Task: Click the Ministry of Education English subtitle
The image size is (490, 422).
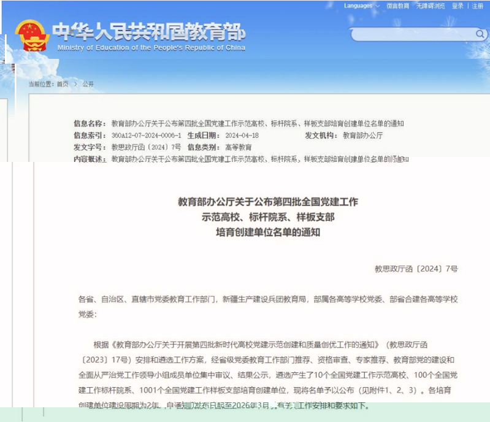Action: click(151, 47)
